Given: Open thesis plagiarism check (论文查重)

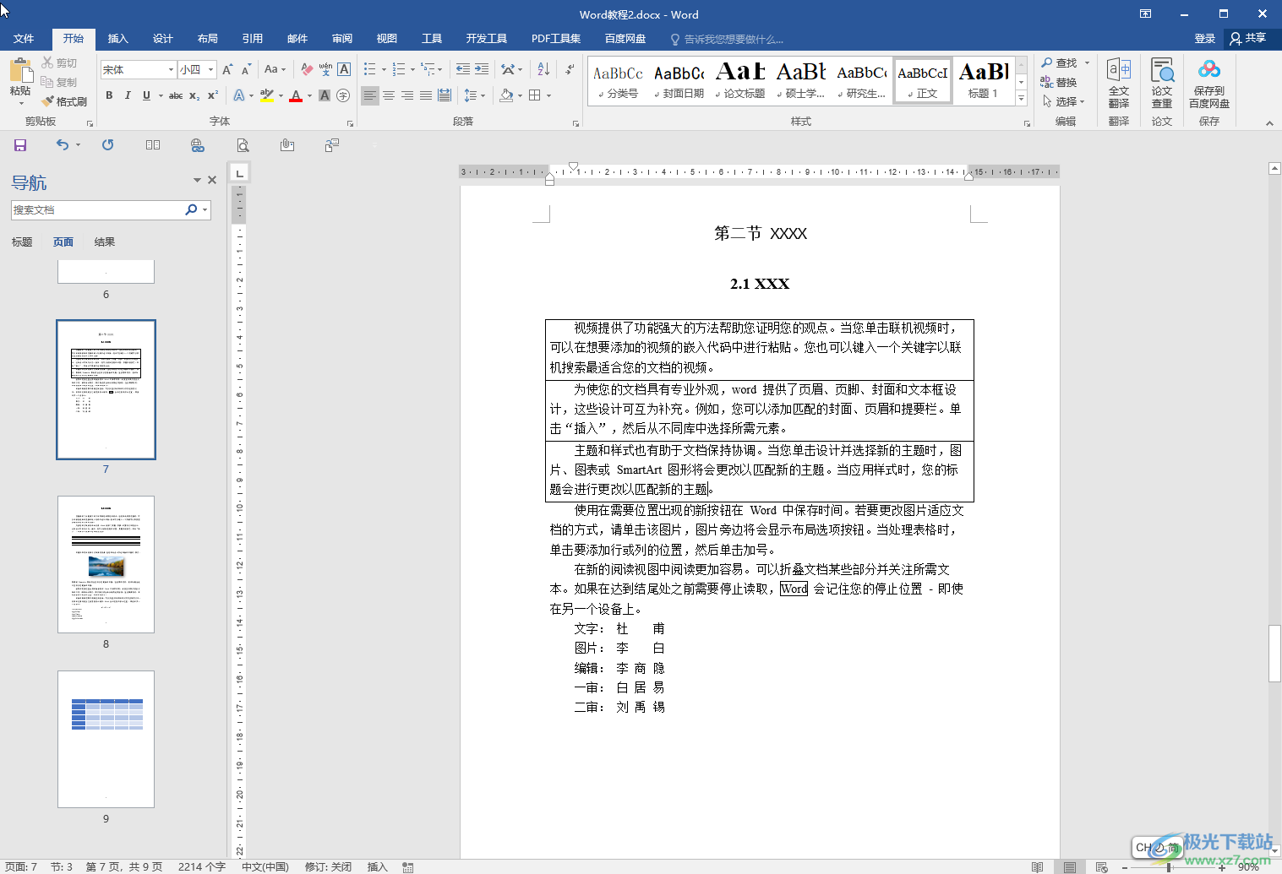Looking at the screenshot, I should [x=1162, y=84].
